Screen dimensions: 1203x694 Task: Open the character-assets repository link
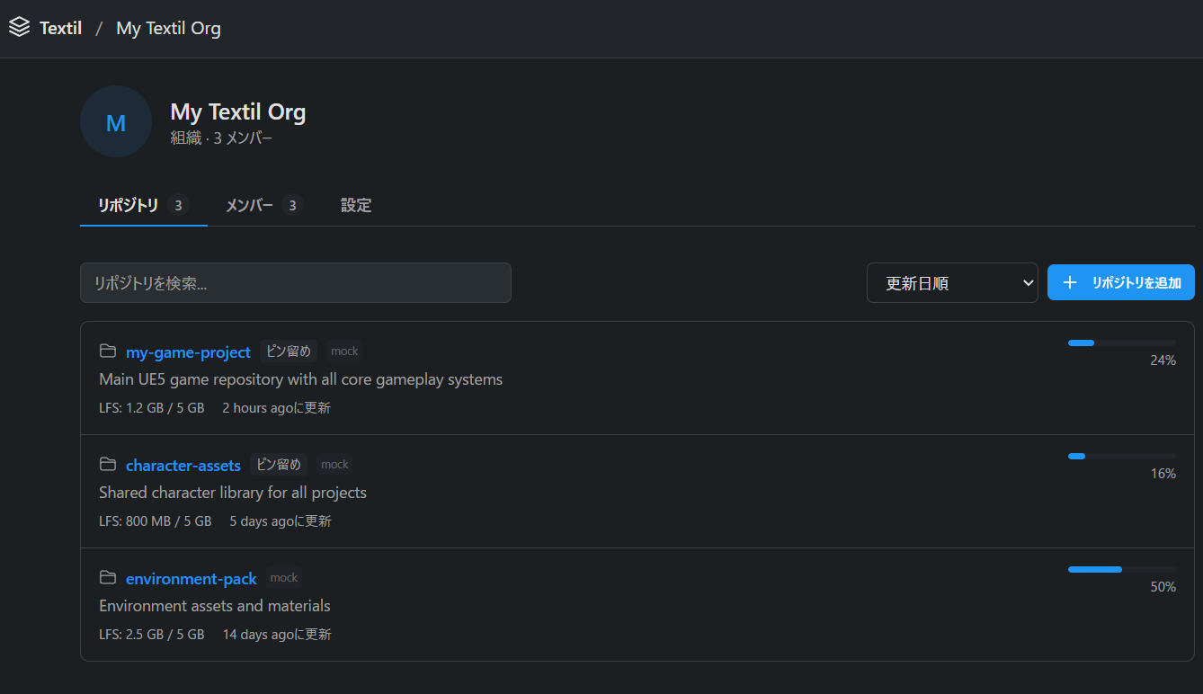(x=183, y=466)
